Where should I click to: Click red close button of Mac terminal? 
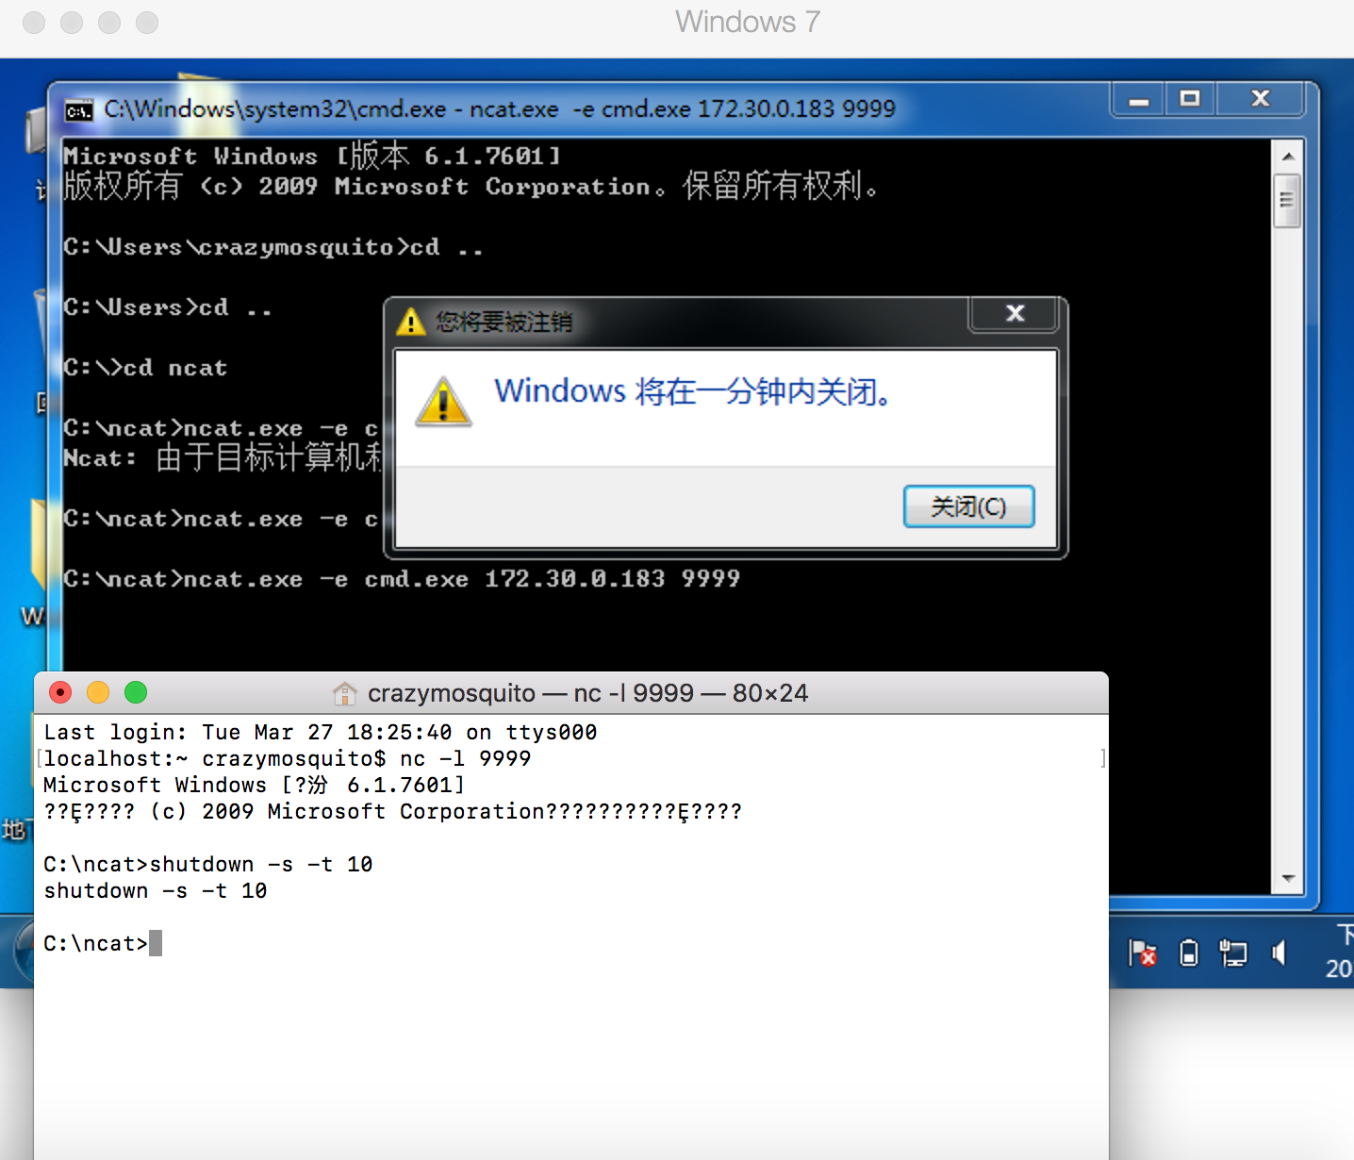coord(60,693)
